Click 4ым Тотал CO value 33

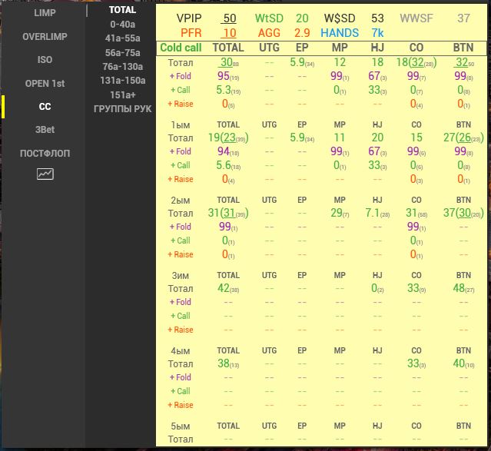(416, 363)
